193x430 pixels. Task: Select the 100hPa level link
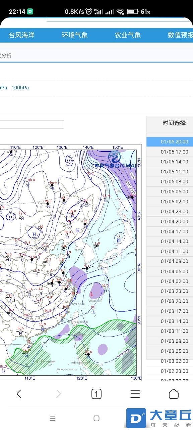[20, 88]
